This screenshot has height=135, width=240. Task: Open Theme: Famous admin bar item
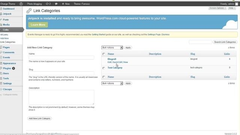pyautogui.click(x=82, y=4)
